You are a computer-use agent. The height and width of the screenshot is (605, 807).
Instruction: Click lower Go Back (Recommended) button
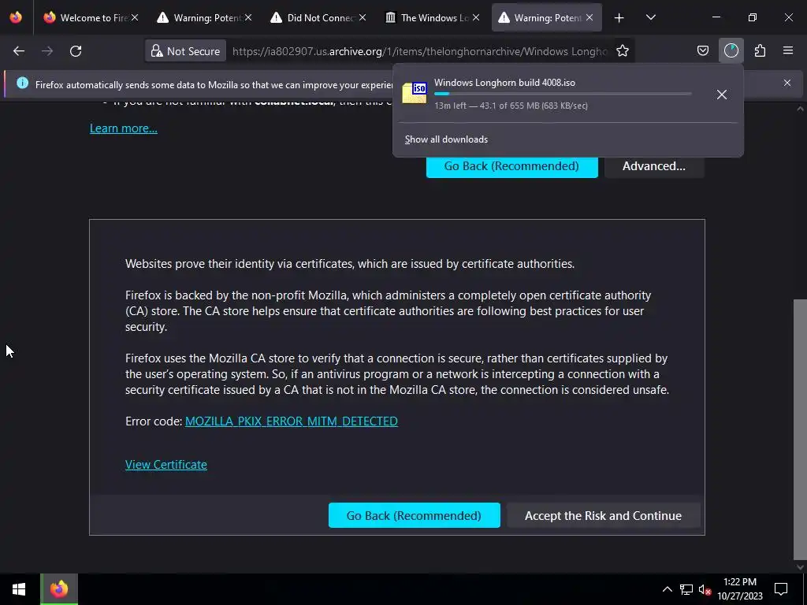tap(415, 515)
